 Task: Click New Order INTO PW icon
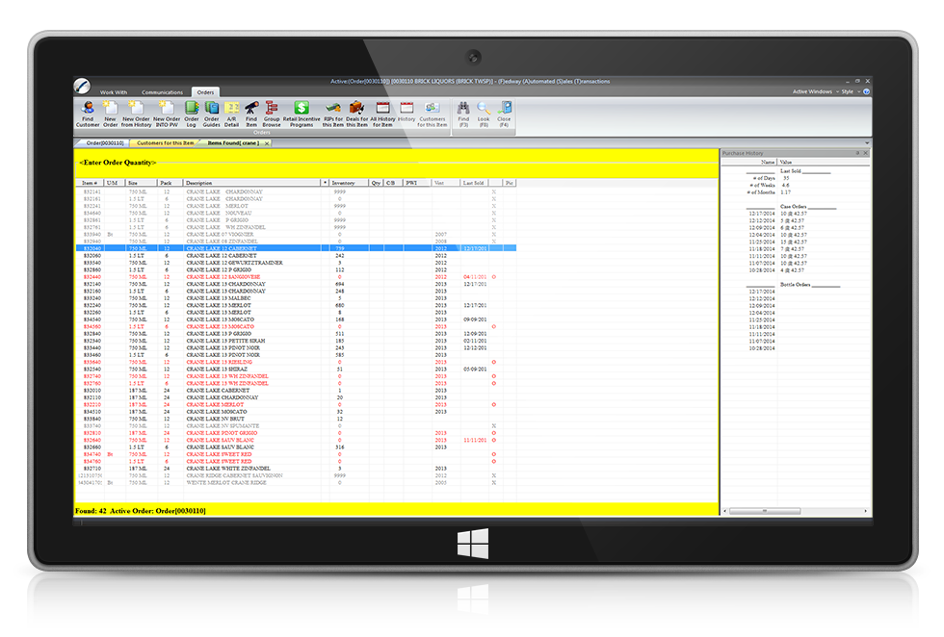(x=167, y=114)
